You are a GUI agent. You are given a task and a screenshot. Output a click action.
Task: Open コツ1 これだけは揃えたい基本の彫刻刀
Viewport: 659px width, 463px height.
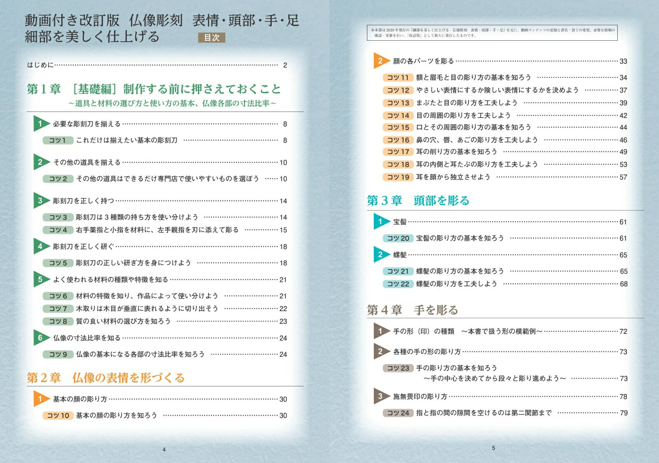(165, 140)
